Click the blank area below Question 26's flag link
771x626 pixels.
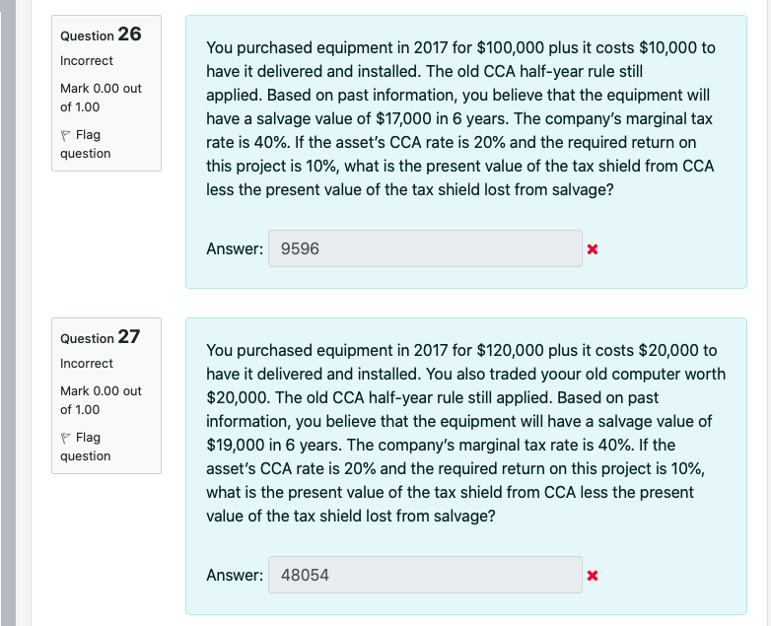coord(106,227)
